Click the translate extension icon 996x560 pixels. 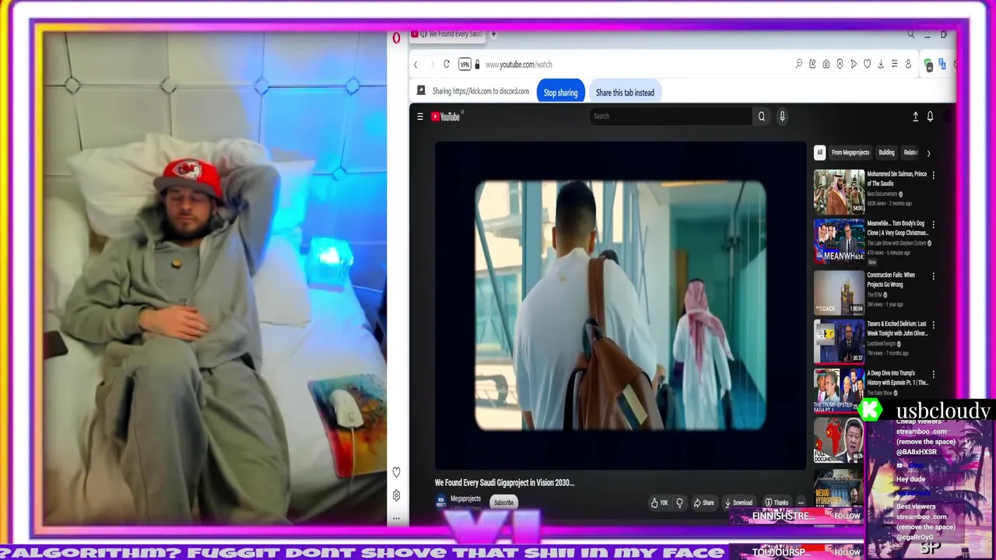[x=942, y=65]
